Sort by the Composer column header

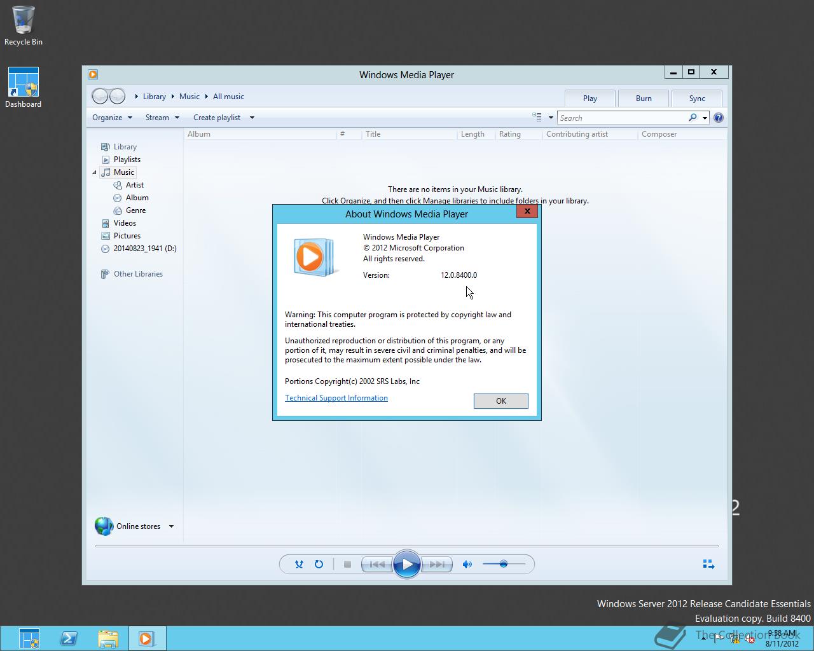click(682, 134)
